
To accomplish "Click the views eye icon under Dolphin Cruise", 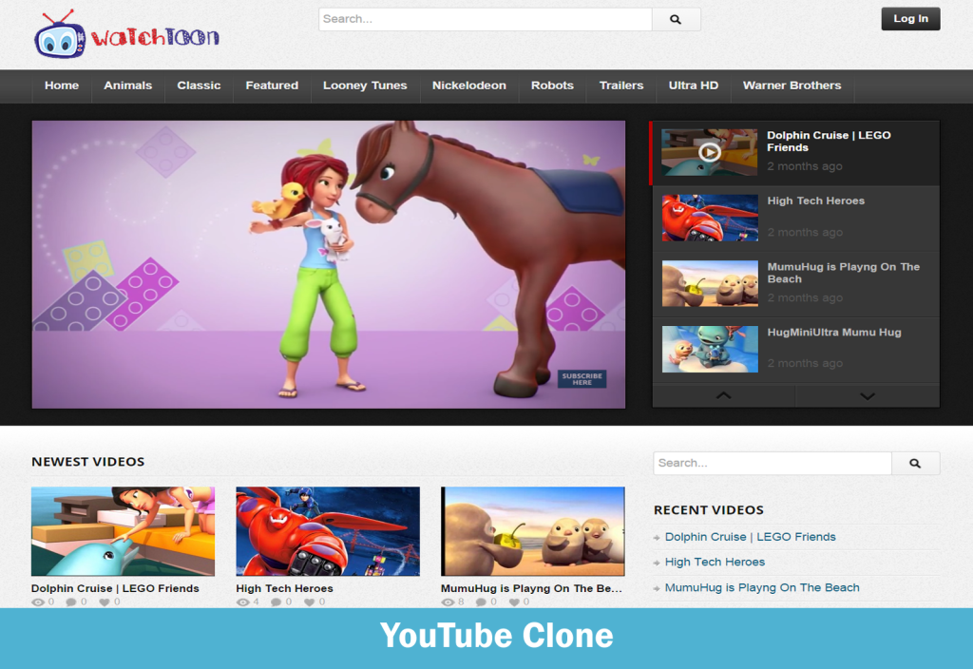I will click(38, 602).
